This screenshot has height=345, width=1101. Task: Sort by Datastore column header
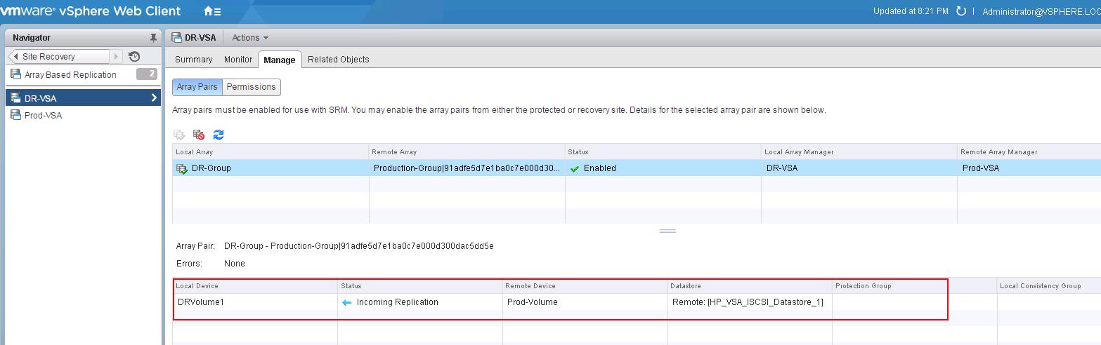coord(750,286)
